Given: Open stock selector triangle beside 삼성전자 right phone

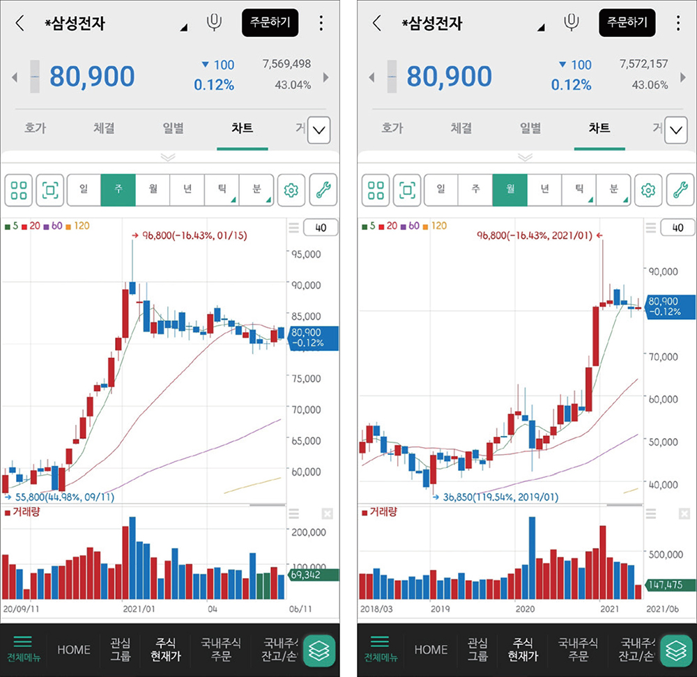Looking at the screenshot, I should [541, 28].
